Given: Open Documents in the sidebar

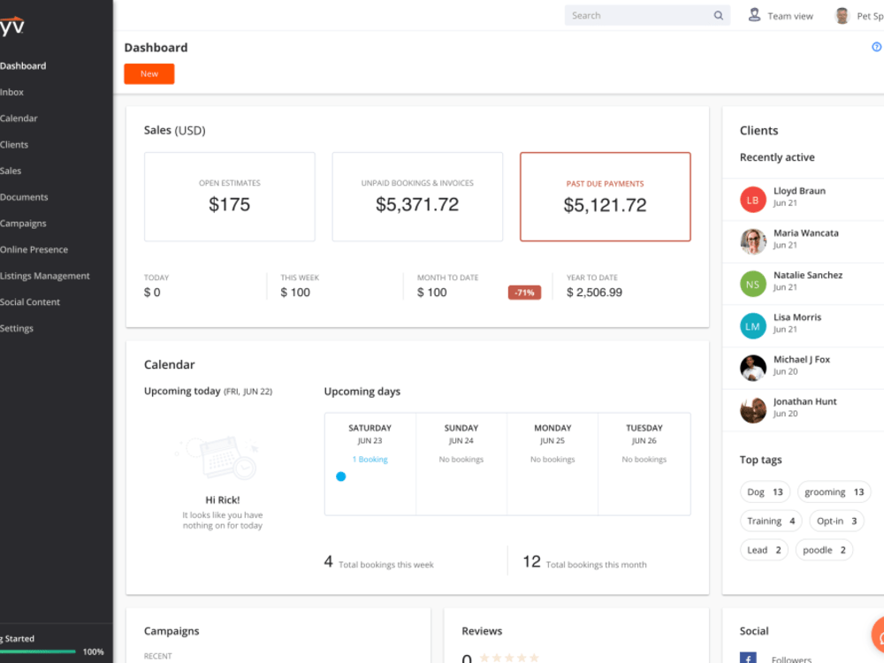Looking at the screenshot, I should click(x=24, y=197).
